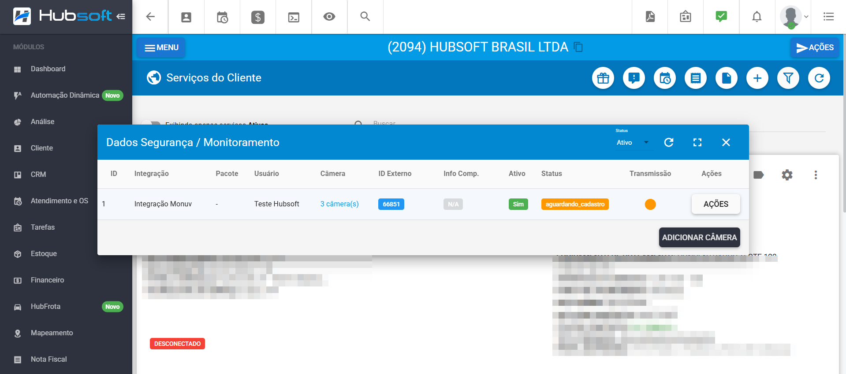Click the orange transmission indicator

tap(650, 204)
